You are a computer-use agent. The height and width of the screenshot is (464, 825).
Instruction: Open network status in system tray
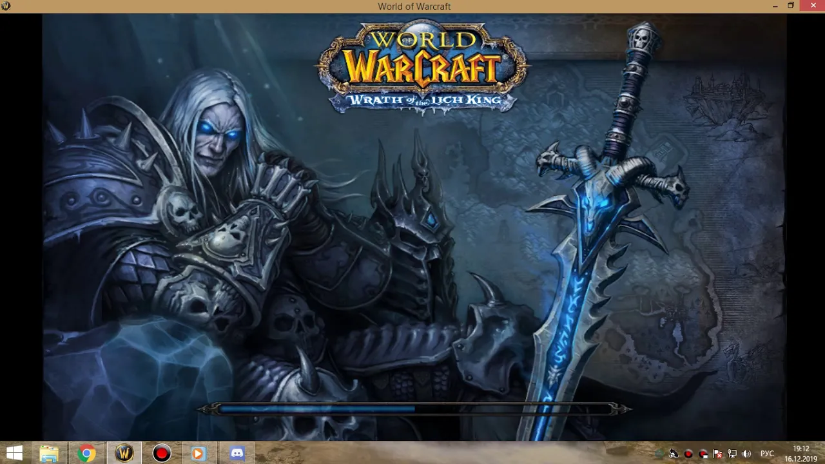(732, 454)
